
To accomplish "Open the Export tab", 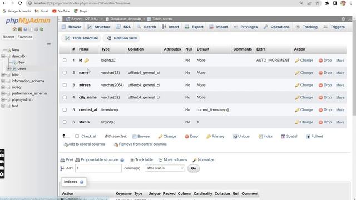I will pos(194,27).
